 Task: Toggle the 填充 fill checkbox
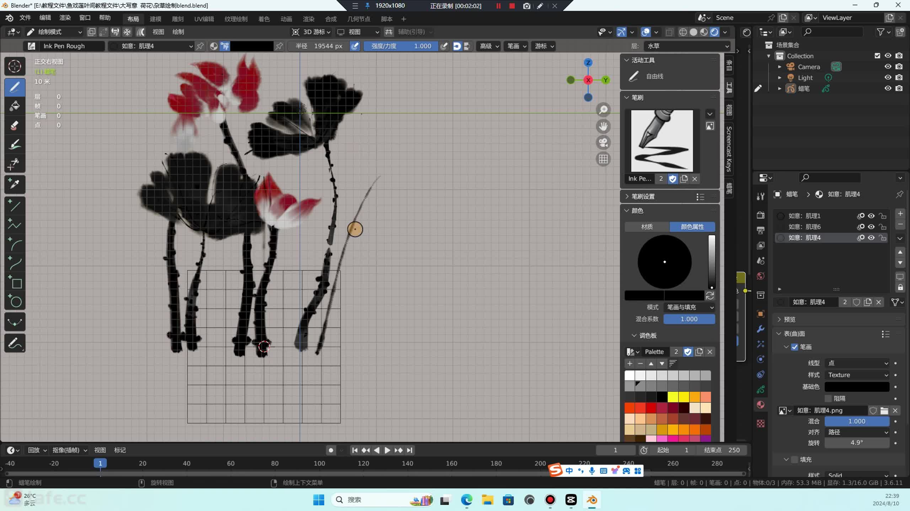pos(795,460)
